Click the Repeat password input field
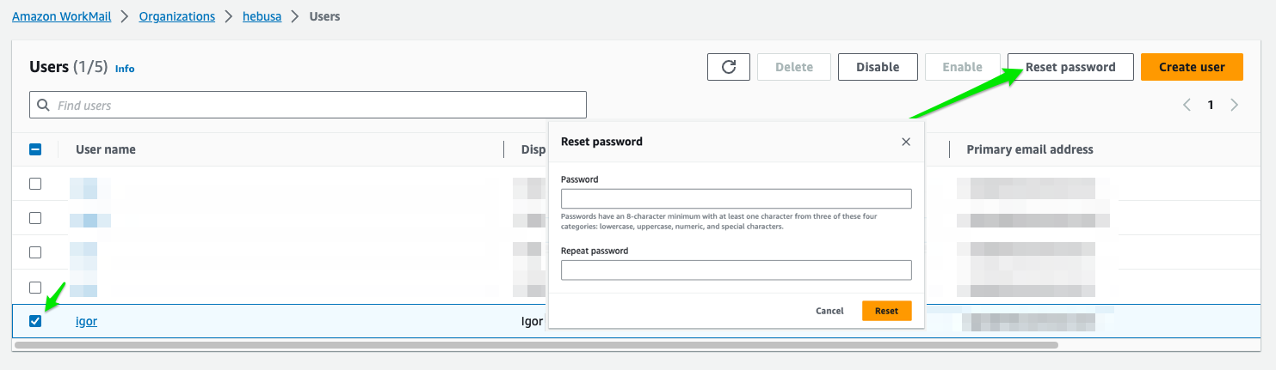Screen dimensions: 1276x370 736,270
